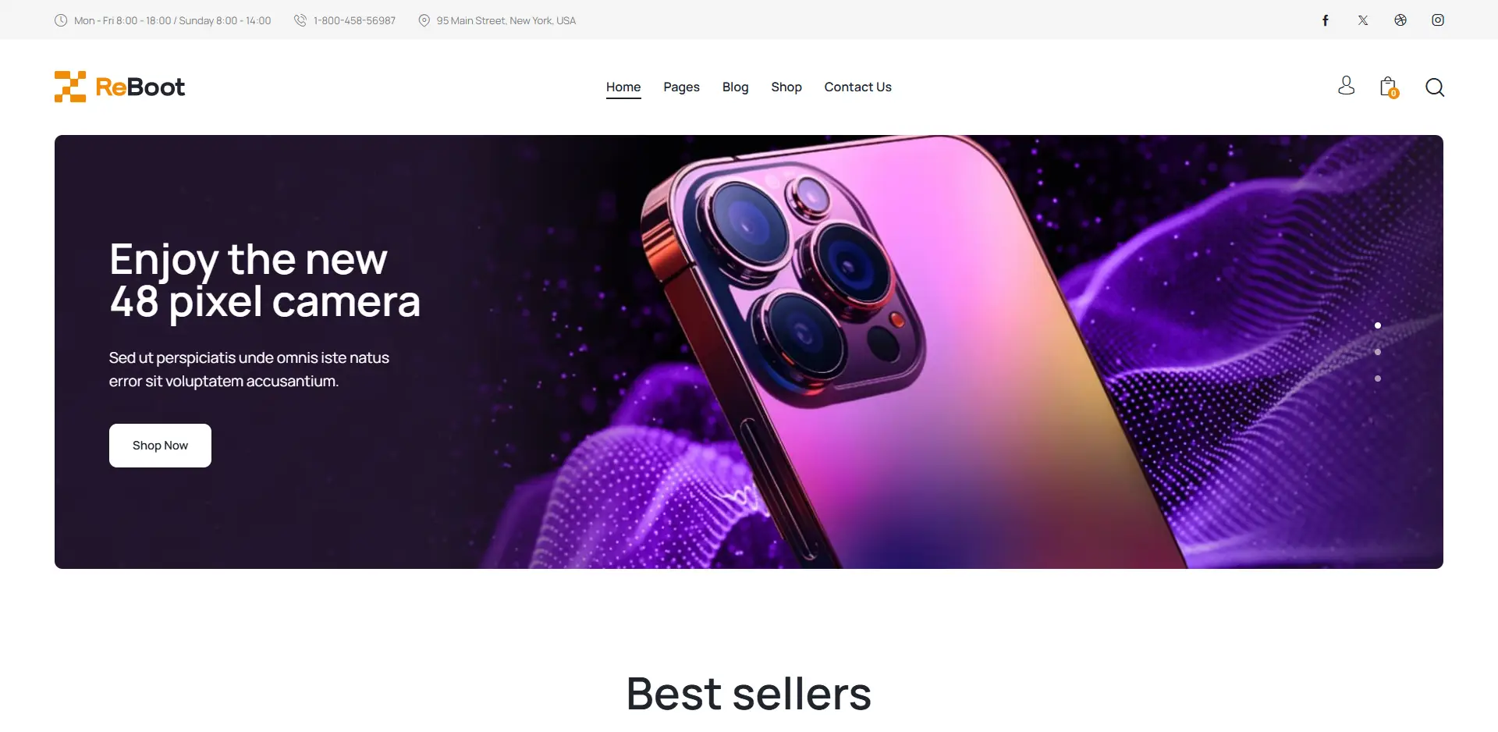Open the Instagram social icon
Screen dimensions: 1498x732
(1438, 20)
